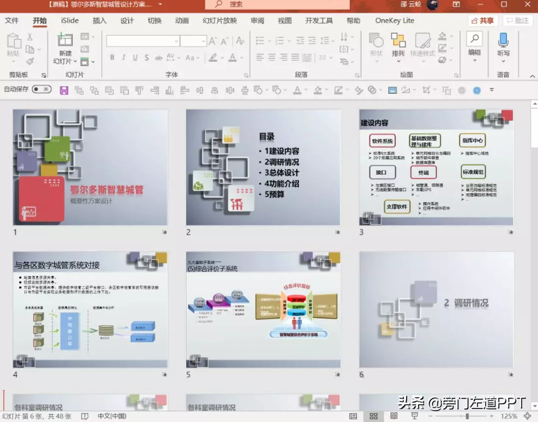Open Ribbon Display Options icon

(x=456, y=4)
